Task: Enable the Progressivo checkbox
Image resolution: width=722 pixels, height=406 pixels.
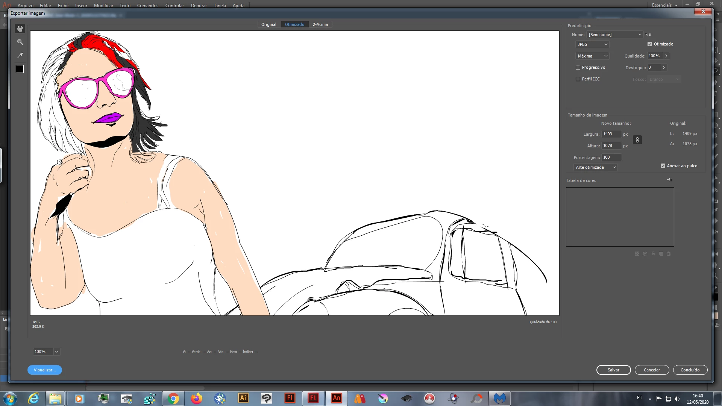Action: click(x=578, y=67)
